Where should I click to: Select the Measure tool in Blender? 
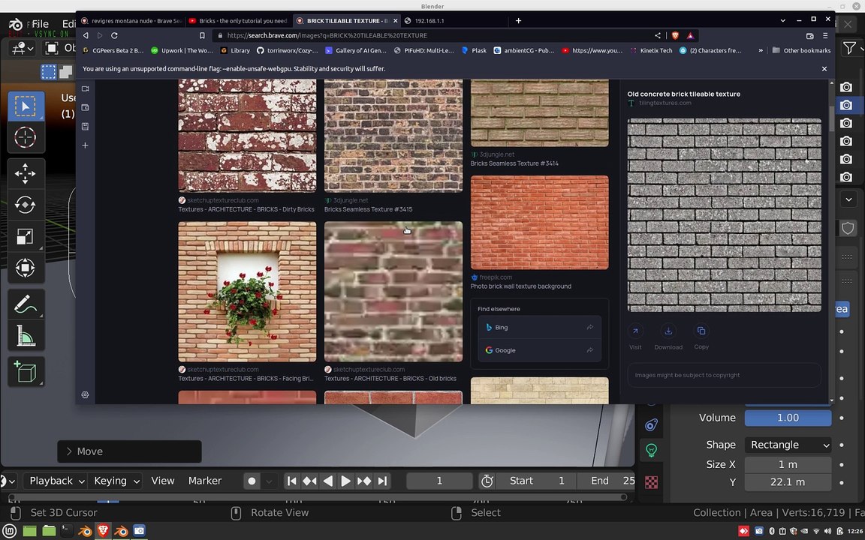(x=26, y=335)
